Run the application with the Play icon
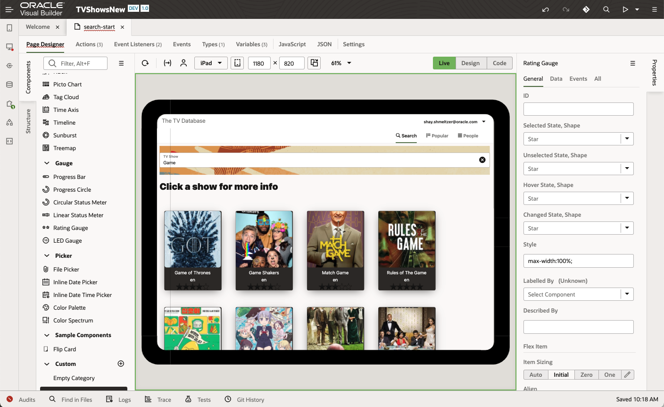The height and width of the screenshot is (407, 664). [x=626, y=9]
